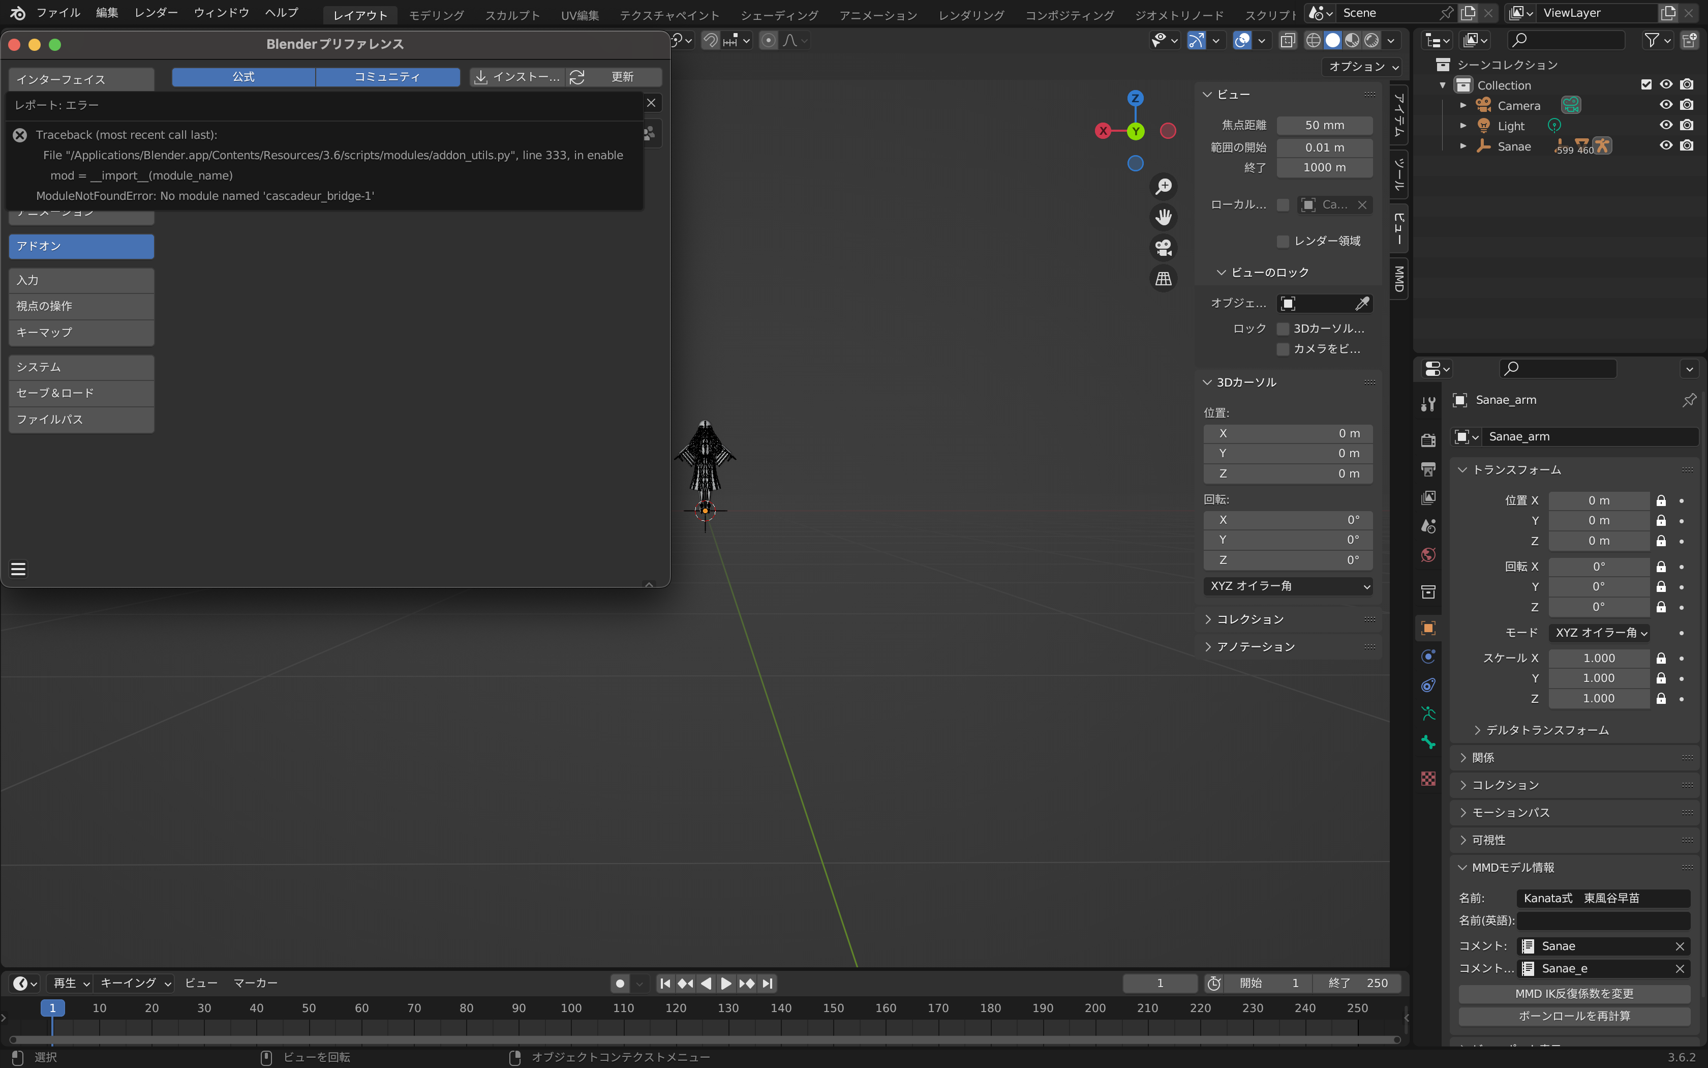1708x1068 pixels.
Task: Enable lock to 3Dカーソル checkbox
Action: [x=1283, y=329]
